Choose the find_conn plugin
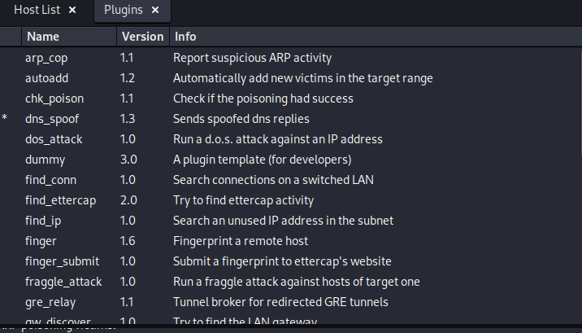Image resolution: width=582 pixels, height=333 pixels. point(289,180)
